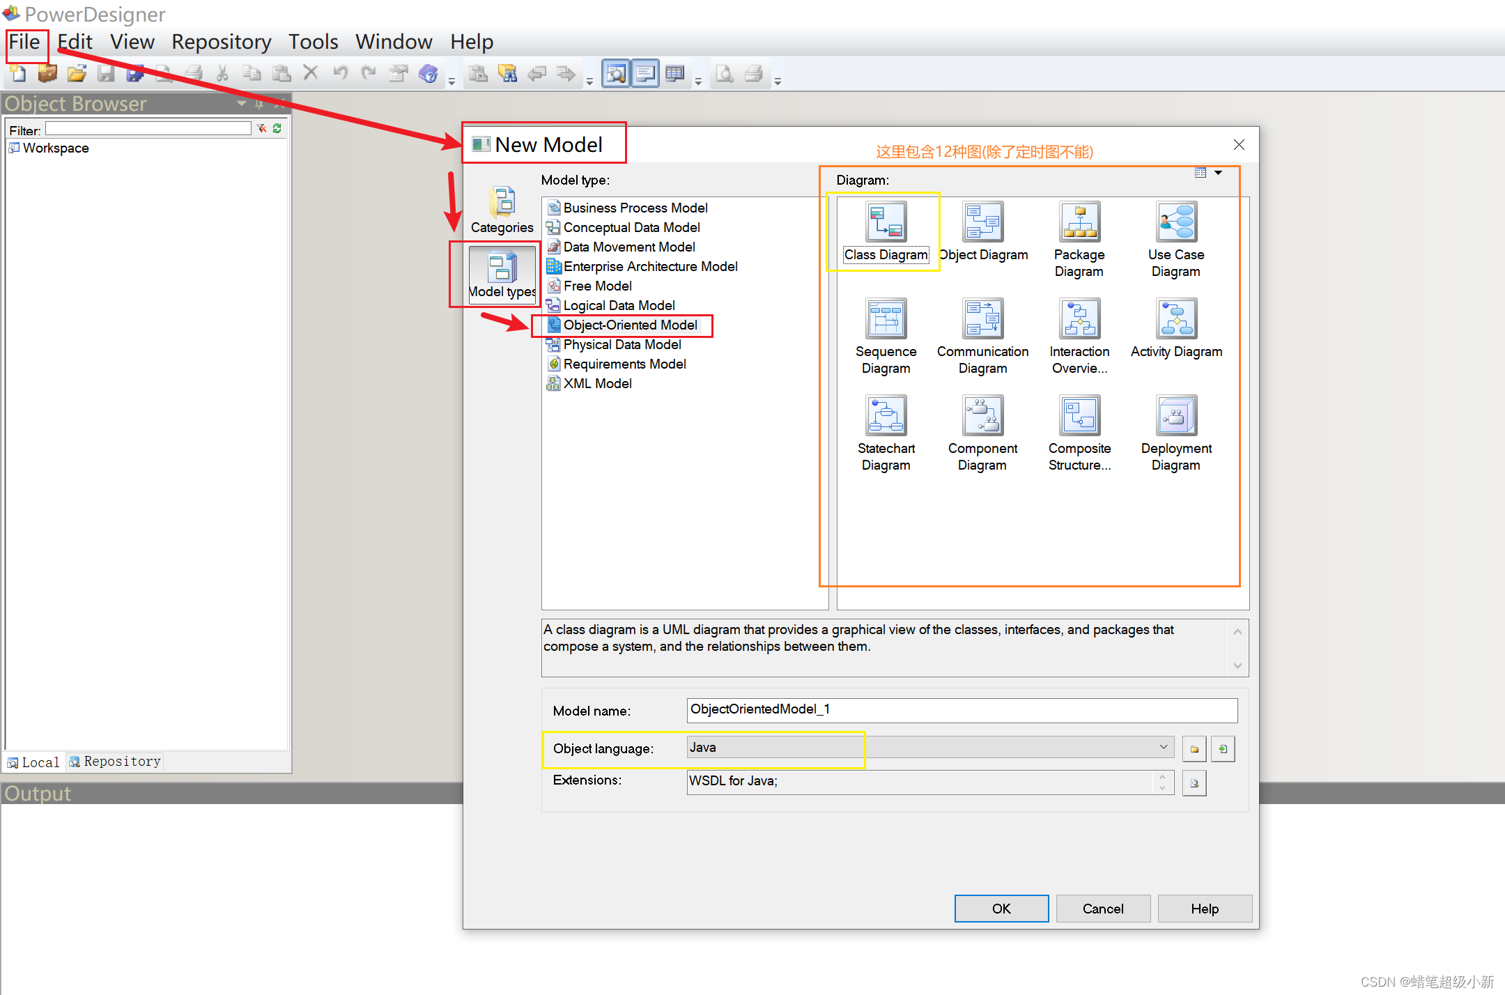Click the Help button
Image resolution: width=1505 pixels, height=995 pixels.
point(1205,908)
